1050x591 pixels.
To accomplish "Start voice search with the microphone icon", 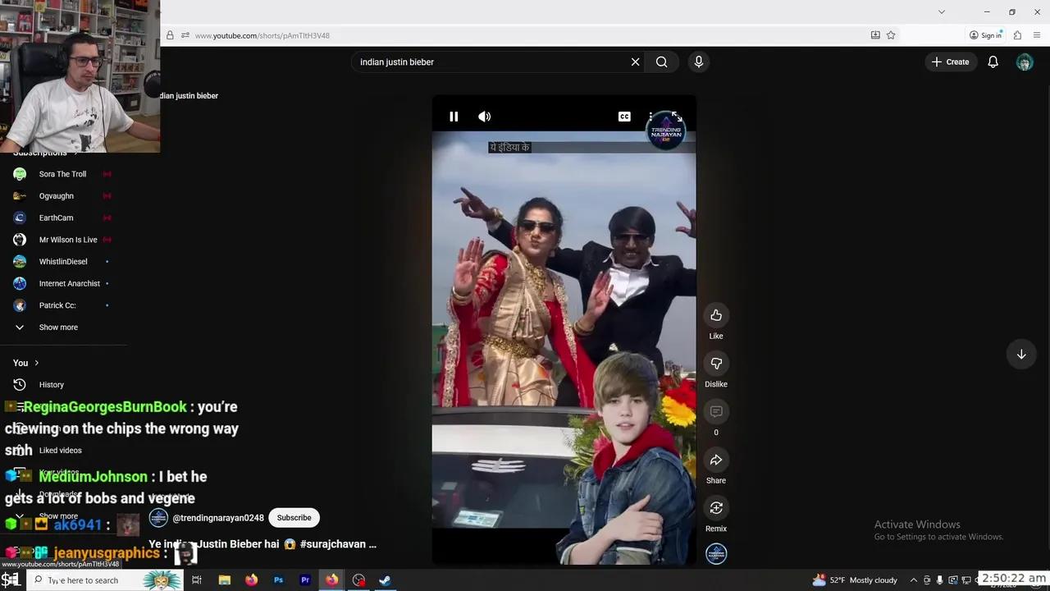I will click(x=699, y=62).
